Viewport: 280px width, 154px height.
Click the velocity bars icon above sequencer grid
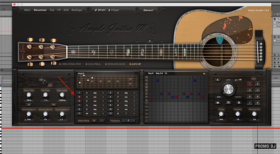[204, 74]
